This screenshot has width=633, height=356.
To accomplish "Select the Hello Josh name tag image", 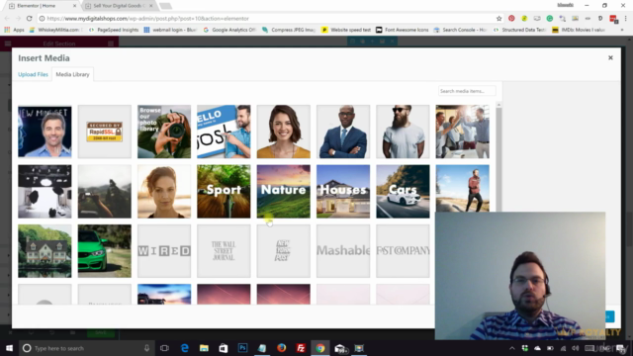I will pos(224,132).
